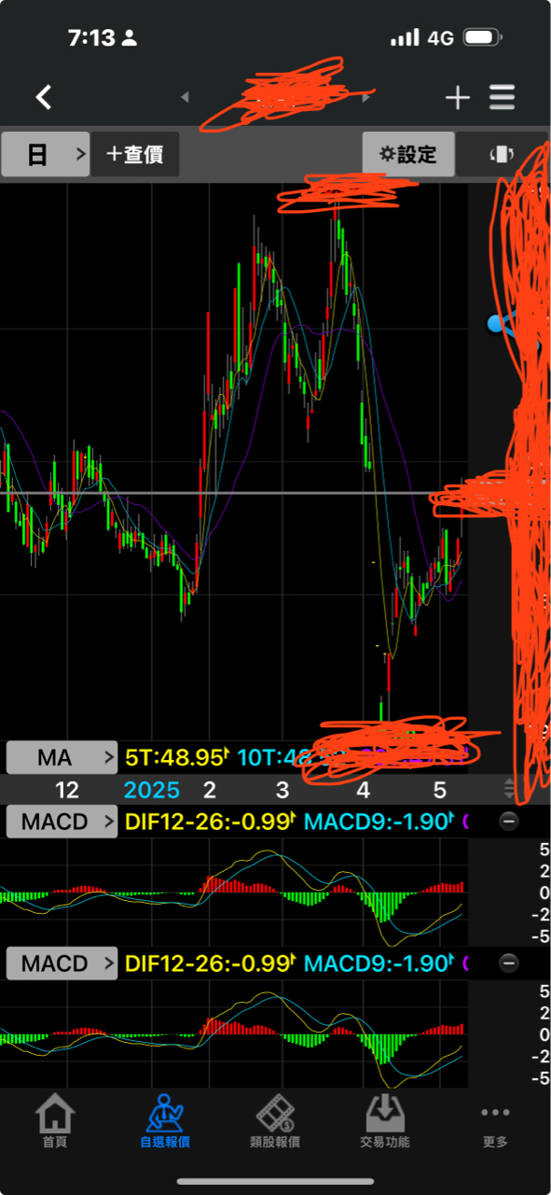
Task: Go to 首頁 home icon
Action: pyautogui.click(x=54, y=1120)
